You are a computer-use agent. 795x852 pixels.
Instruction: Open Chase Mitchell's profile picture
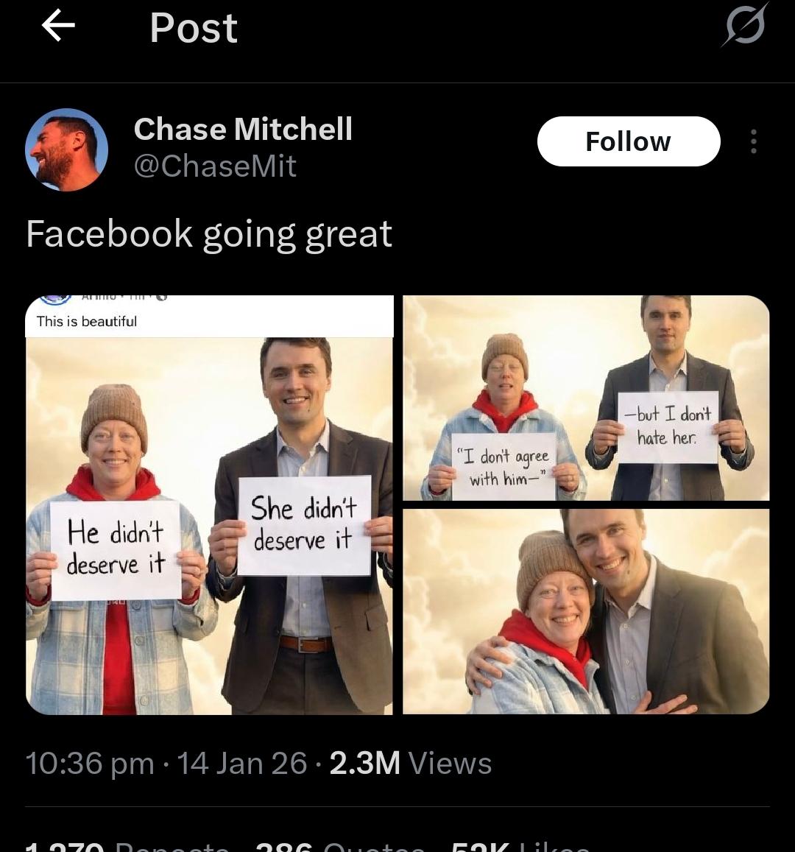pyautogui.click(x=67, y=150)
